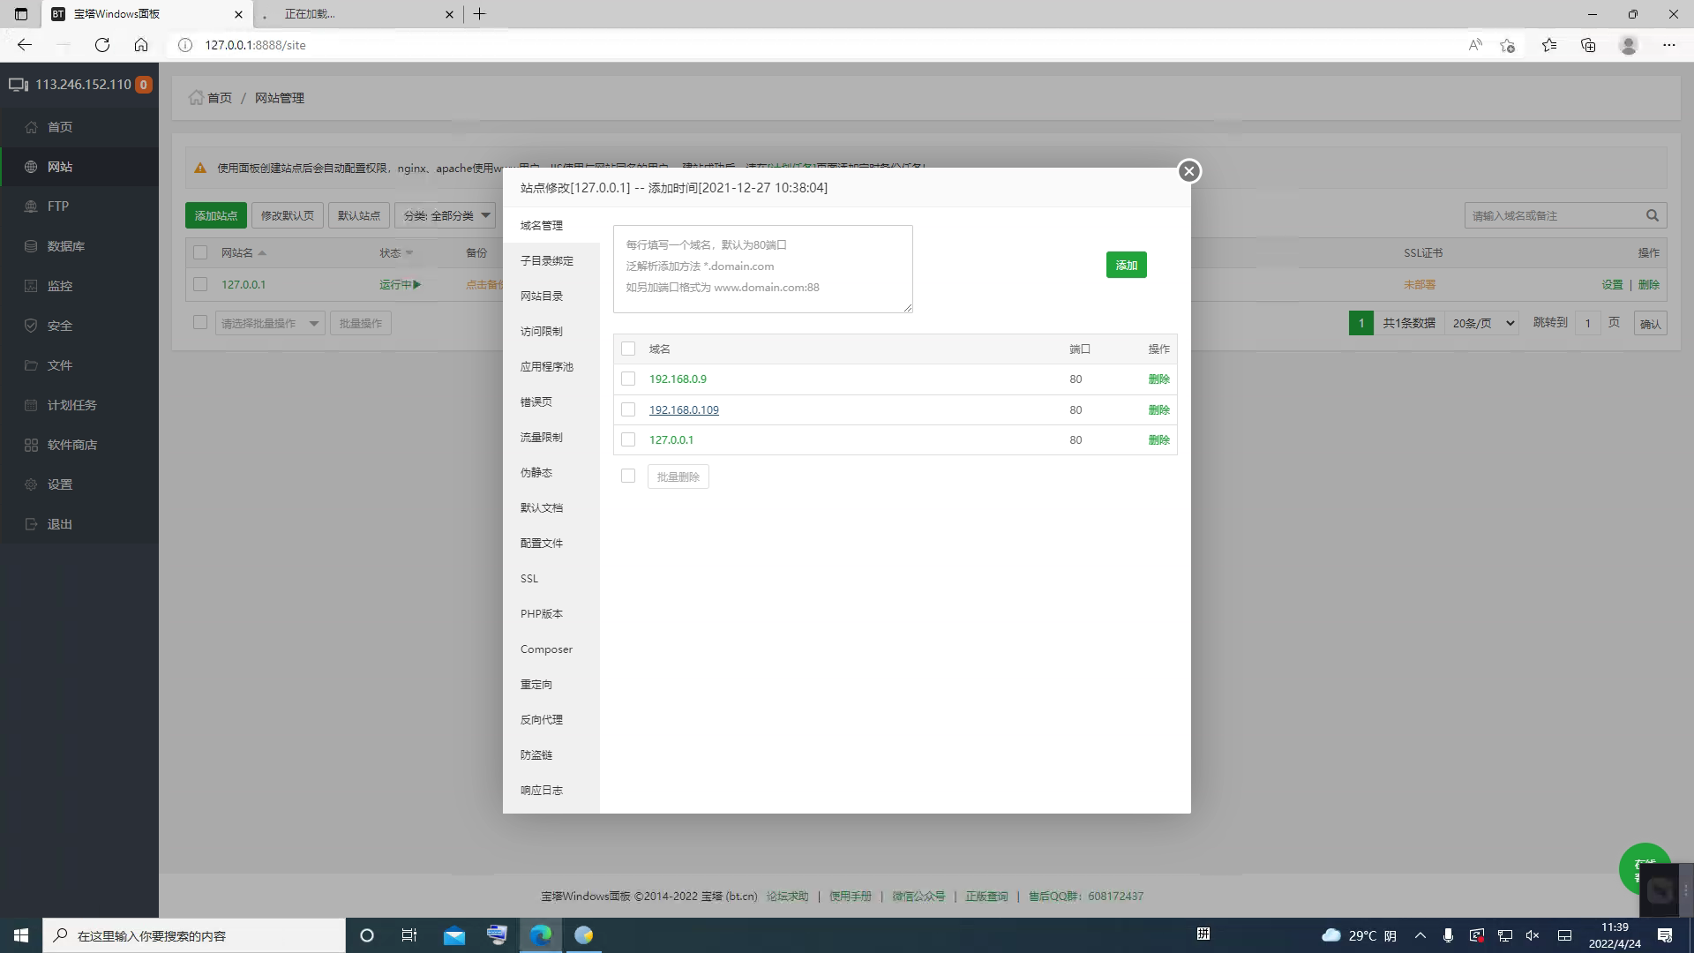Image resolution: width=1694 pixels, height=953 pixels.
Task: Show hidden tray icons chevron
Action: [1420, 935]
